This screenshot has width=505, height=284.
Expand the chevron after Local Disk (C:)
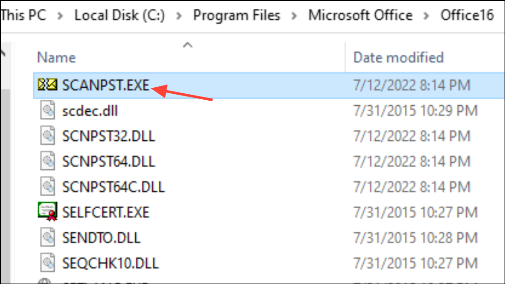point(179,16)
